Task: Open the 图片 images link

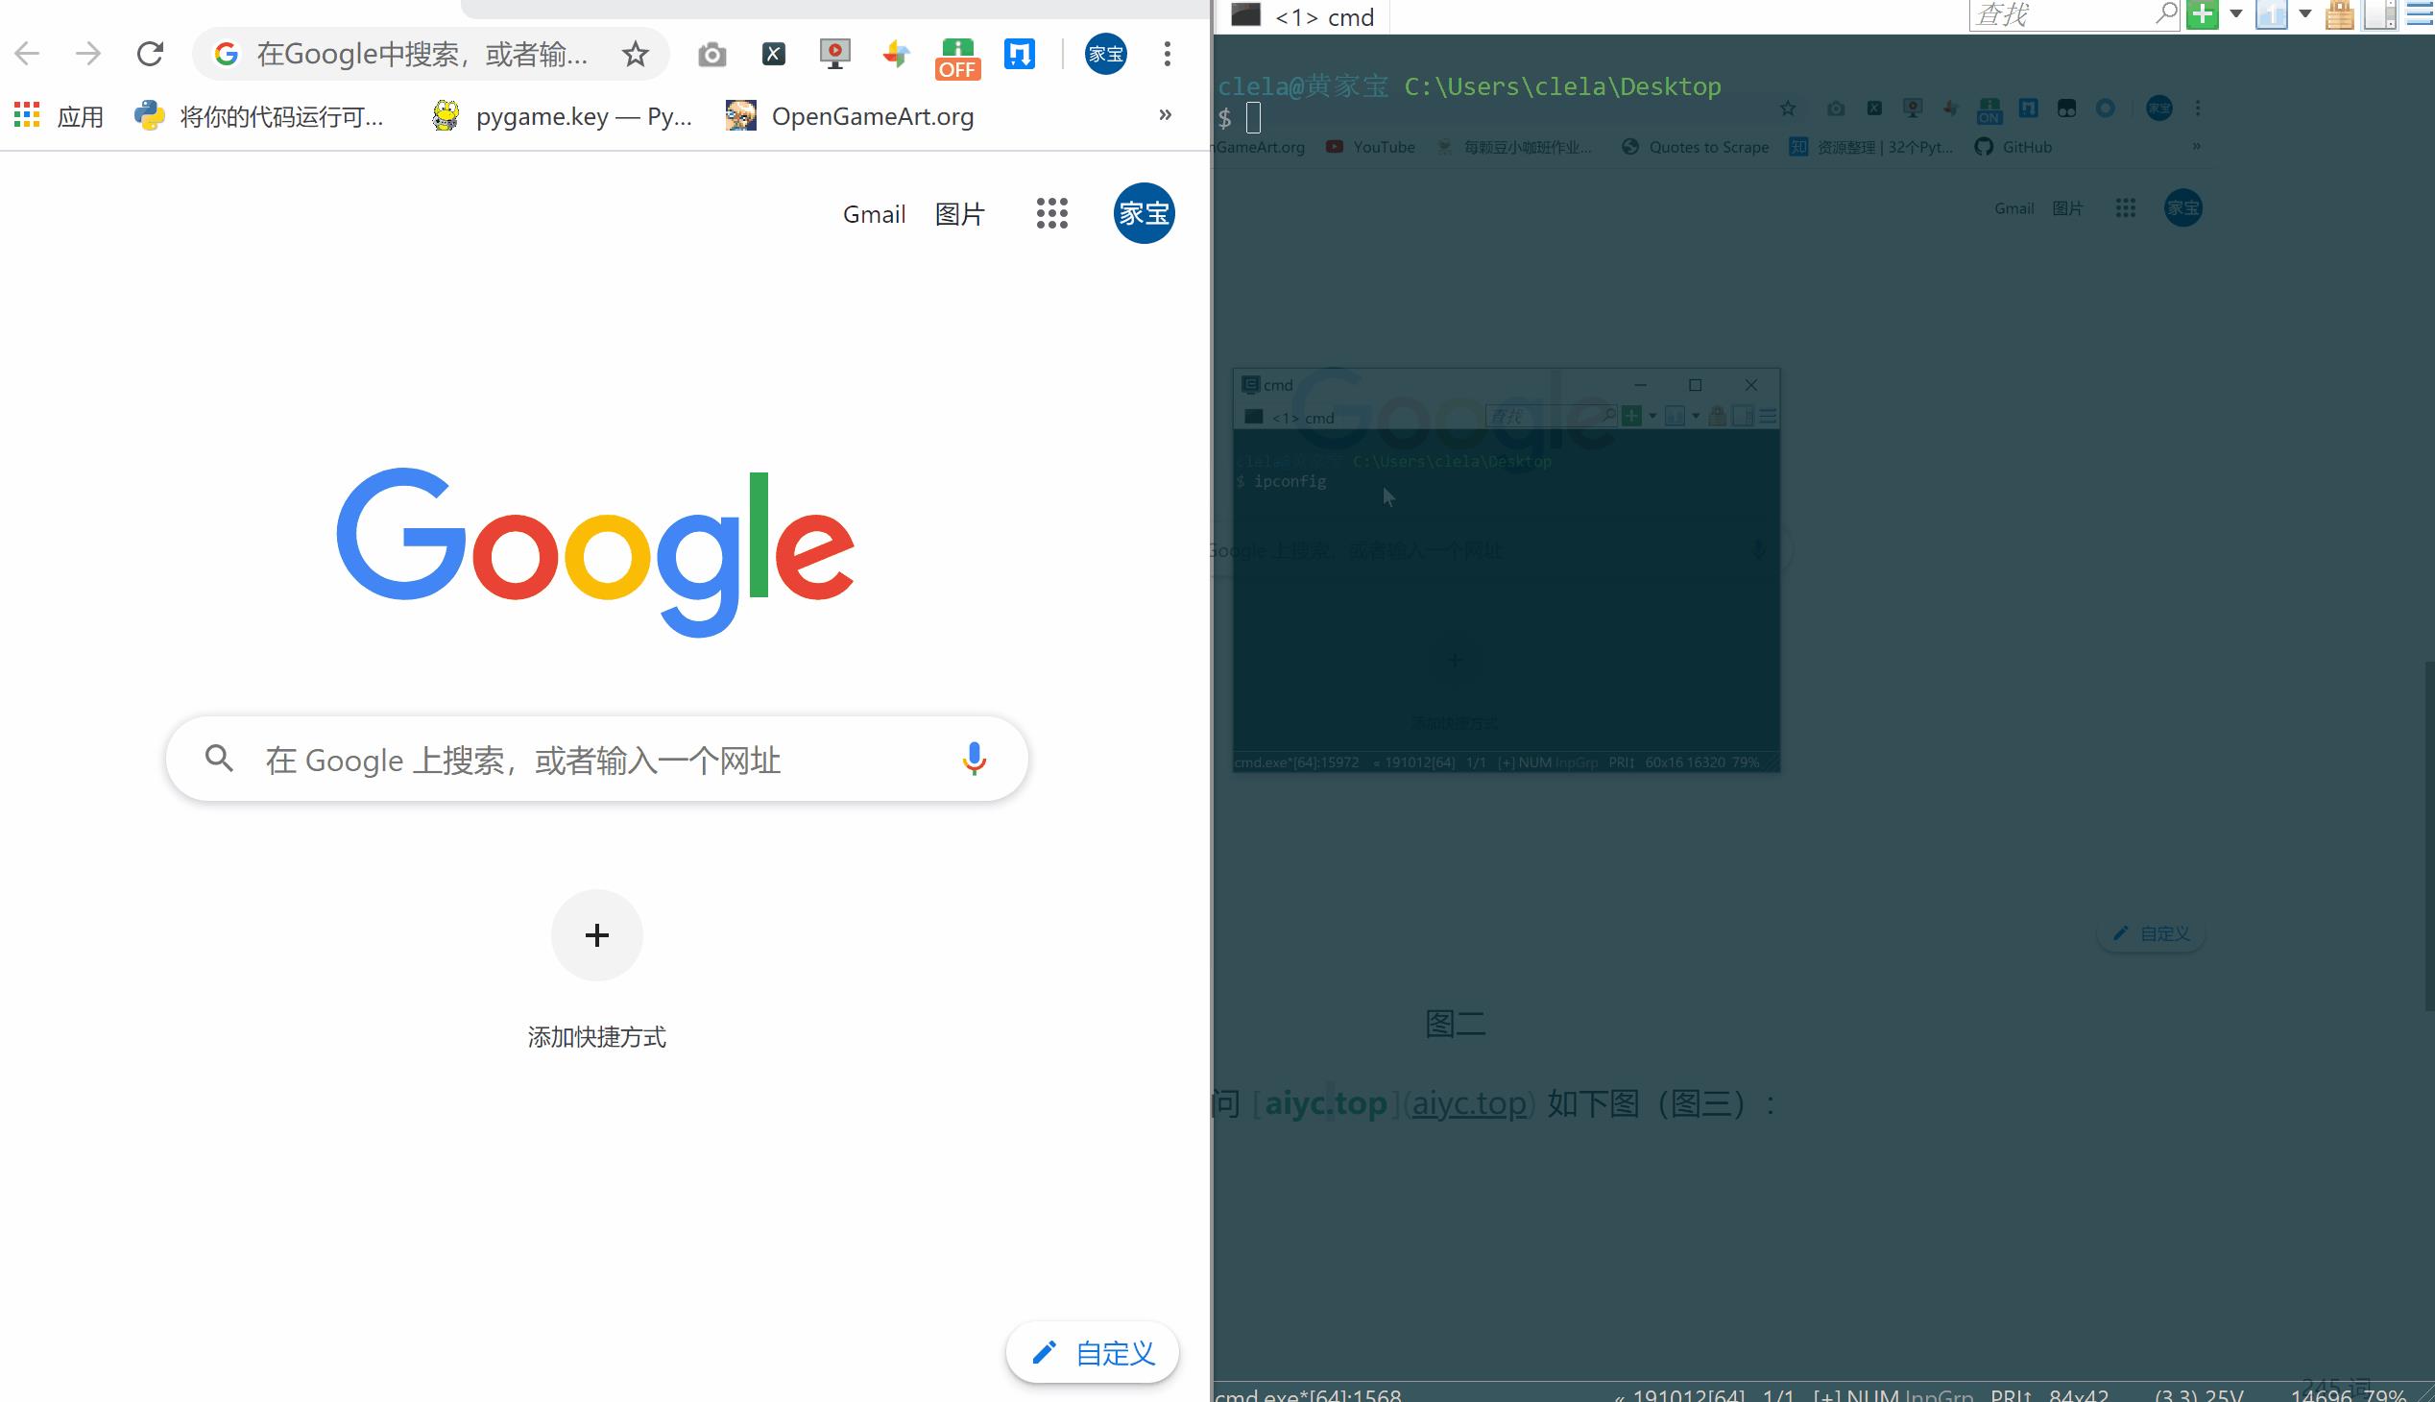Action: point(960,214)
